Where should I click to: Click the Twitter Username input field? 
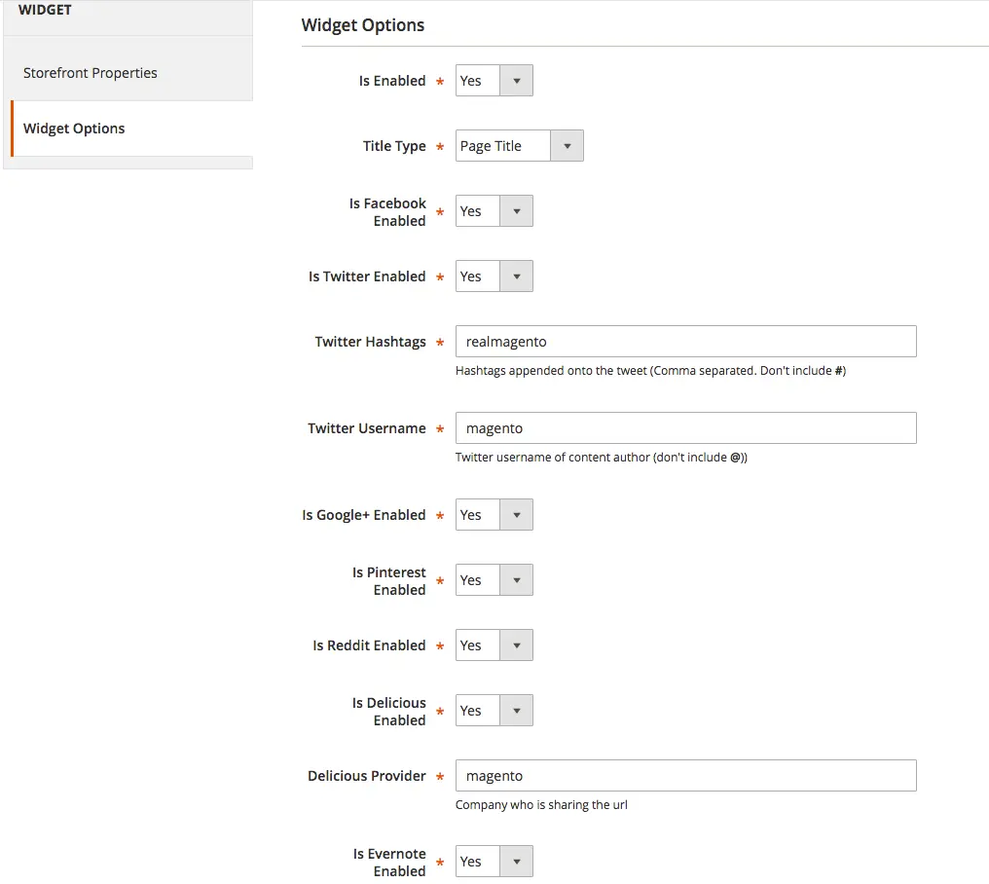pos(685,428)
